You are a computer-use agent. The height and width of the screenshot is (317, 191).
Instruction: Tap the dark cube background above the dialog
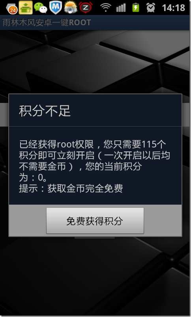pos(95,61)
